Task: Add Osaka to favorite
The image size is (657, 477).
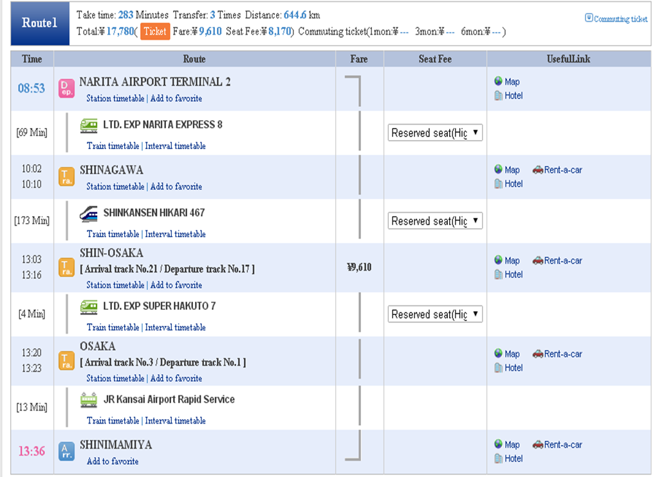Action: 176,378
